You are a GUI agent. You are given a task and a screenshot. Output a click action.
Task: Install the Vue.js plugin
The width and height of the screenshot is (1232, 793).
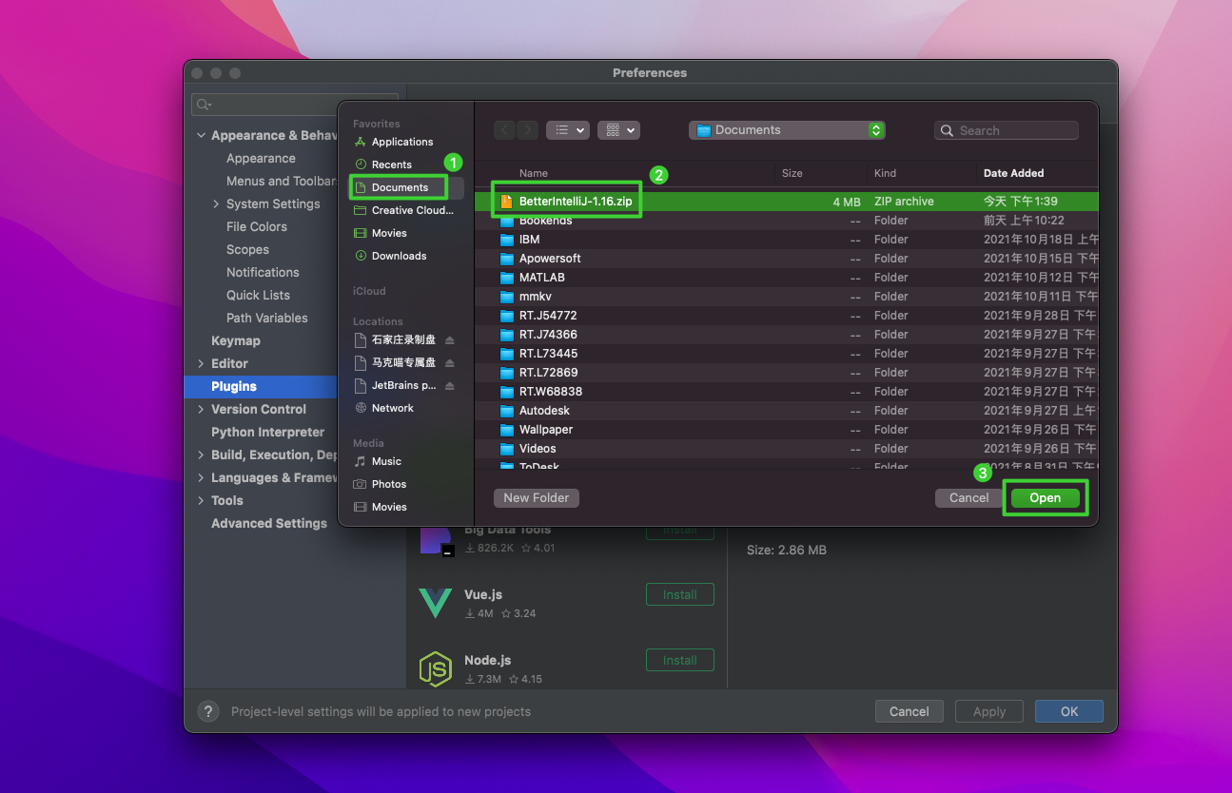coord(680,594)
